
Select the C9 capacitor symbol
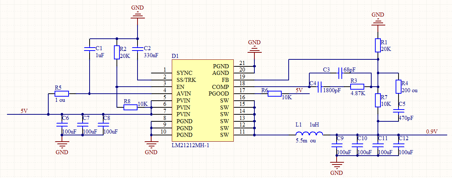click(336, 145)
